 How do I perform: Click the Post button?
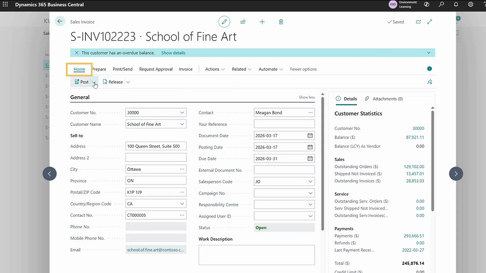click(81, 82)
